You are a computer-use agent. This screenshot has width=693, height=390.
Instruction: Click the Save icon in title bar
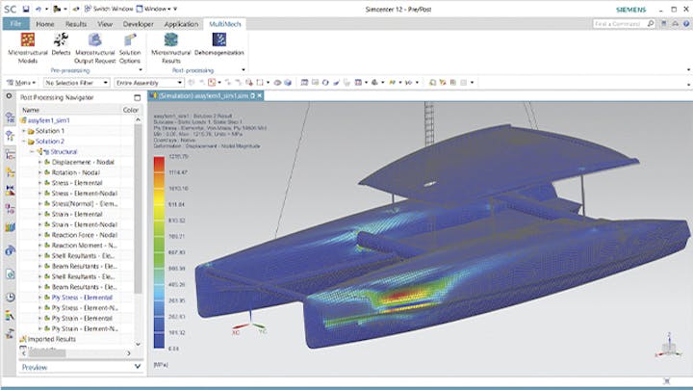(x=27, y=7)
